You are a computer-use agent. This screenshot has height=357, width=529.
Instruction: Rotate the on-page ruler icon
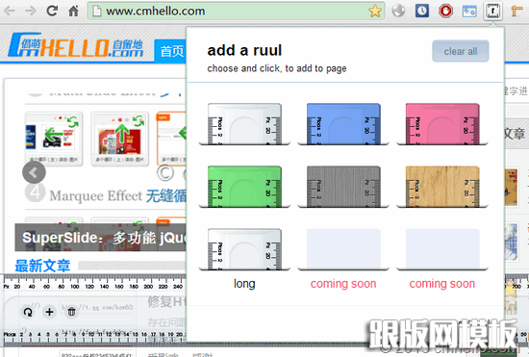[x=28, y=312]
